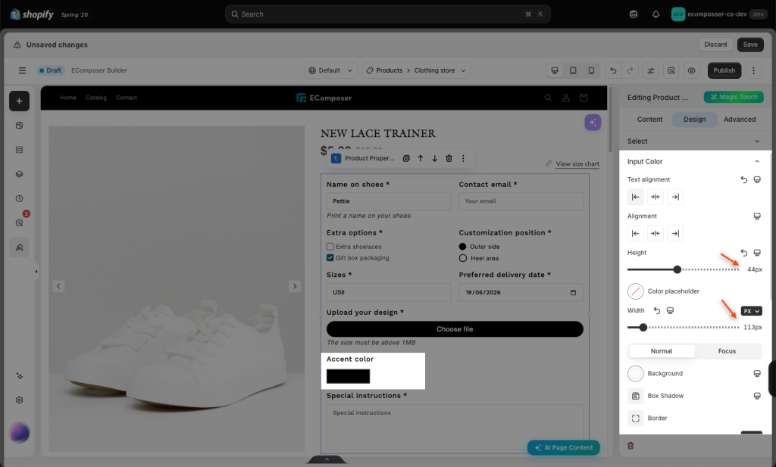
Task: Open page settings sliders icon
Action: coord(651,70)
